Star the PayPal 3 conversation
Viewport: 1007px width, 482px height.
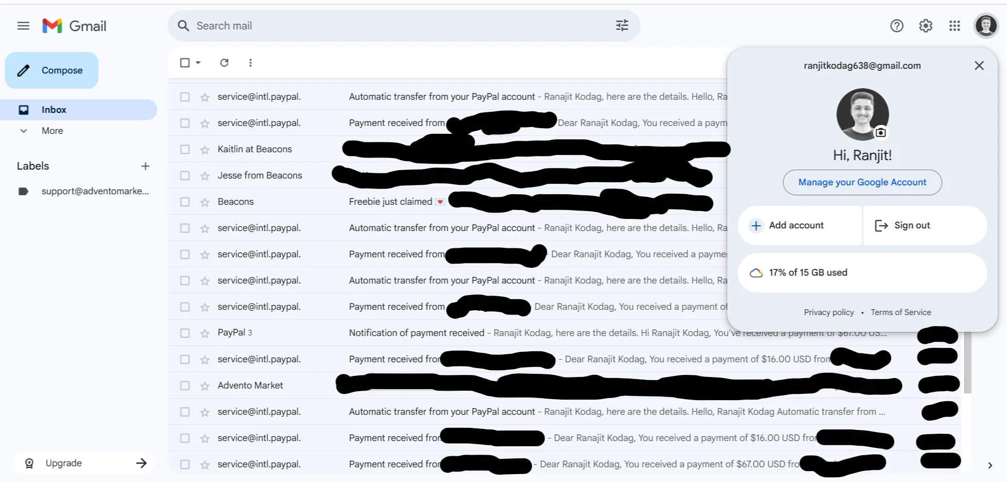click(x=205, y=333)
